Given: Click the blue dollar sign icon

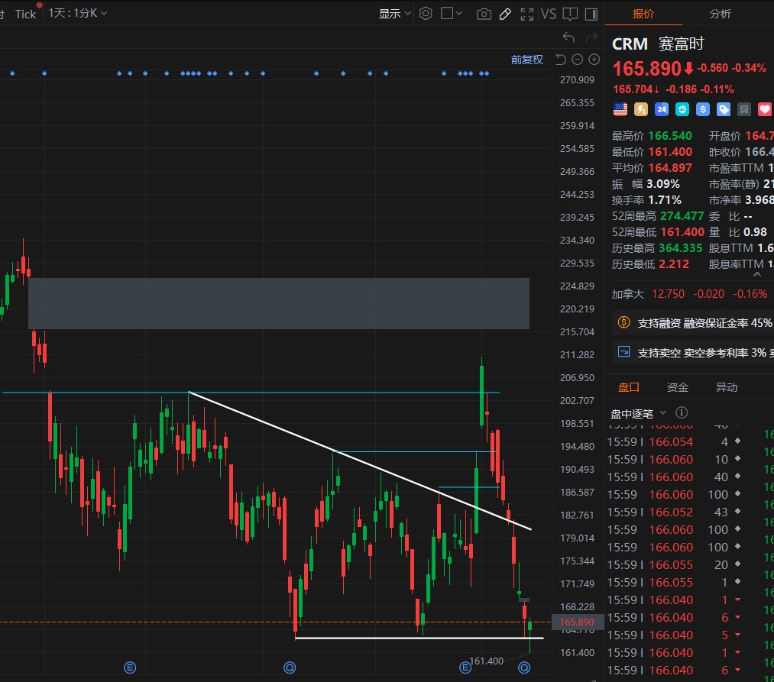Looking at the screenshot, I should click(x=703, y=109).
